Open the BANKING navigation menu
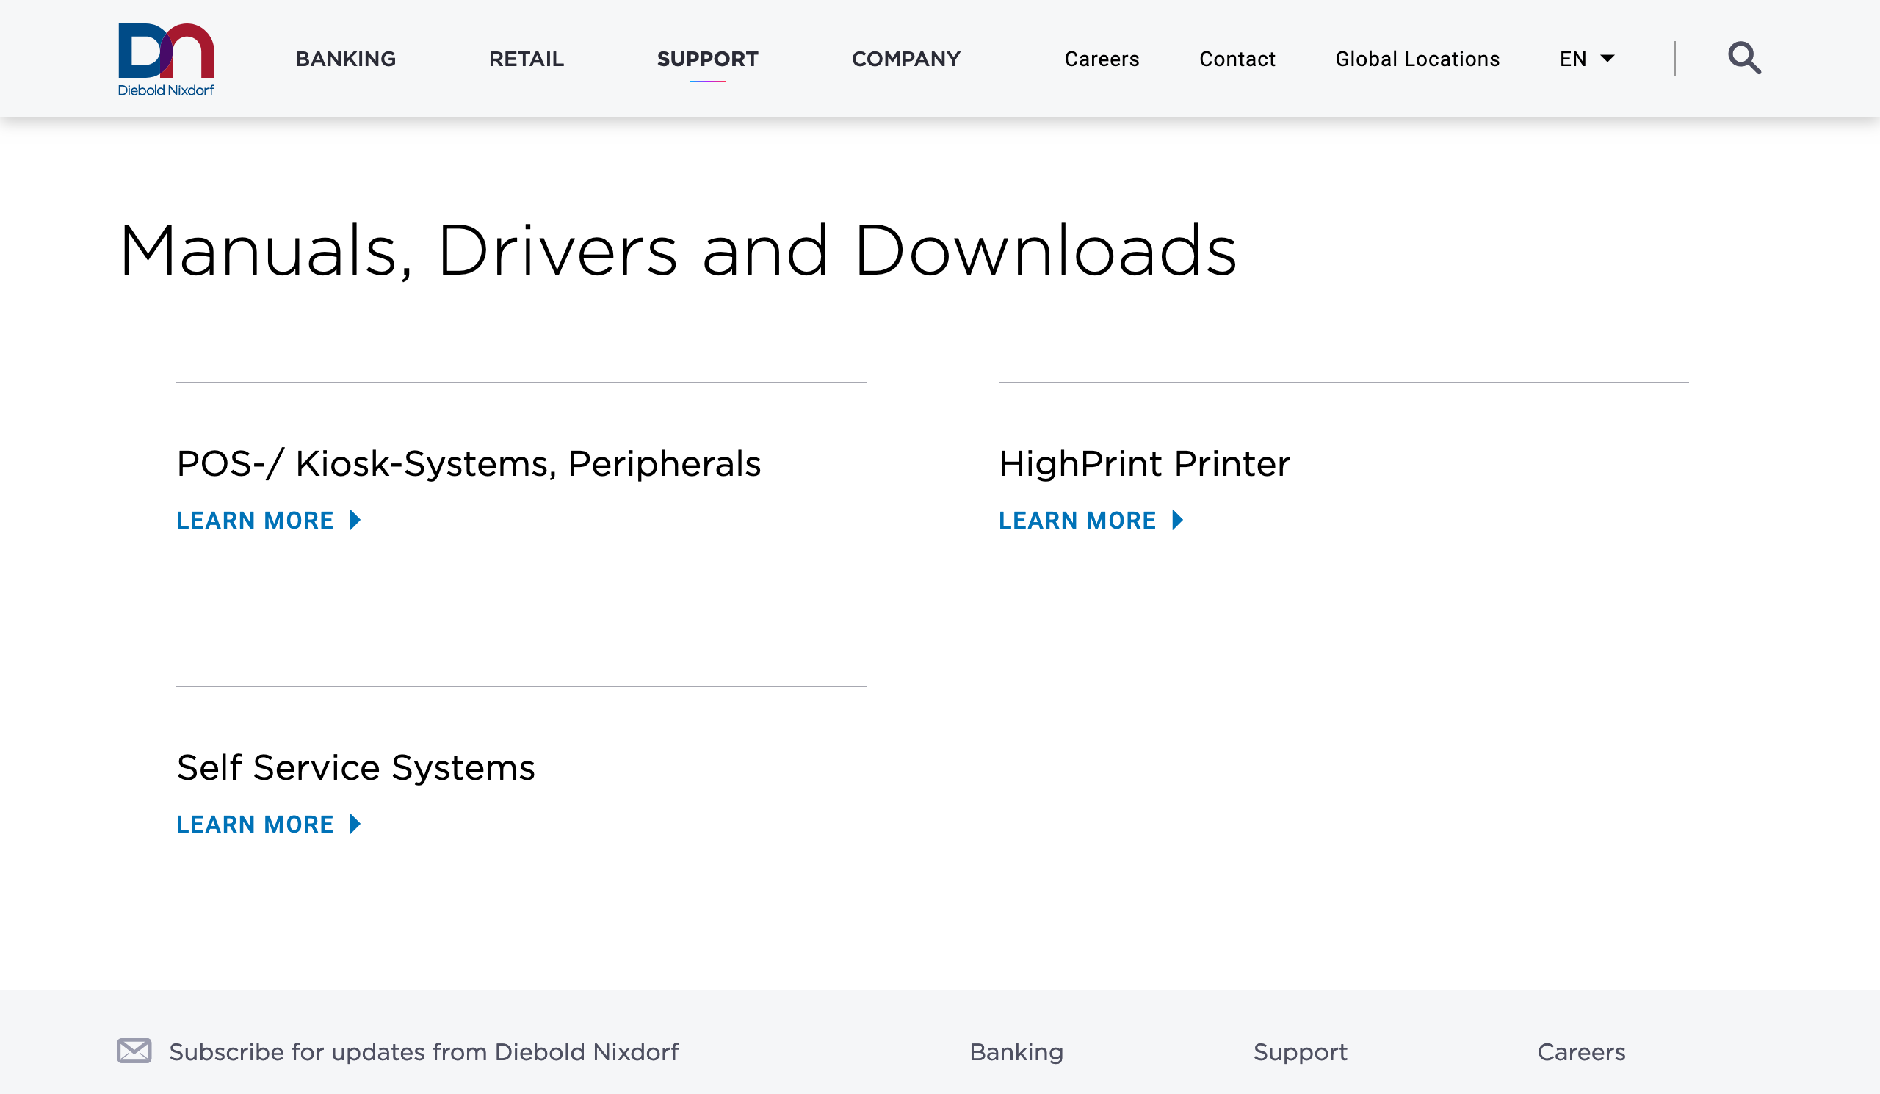 [345, 59]
